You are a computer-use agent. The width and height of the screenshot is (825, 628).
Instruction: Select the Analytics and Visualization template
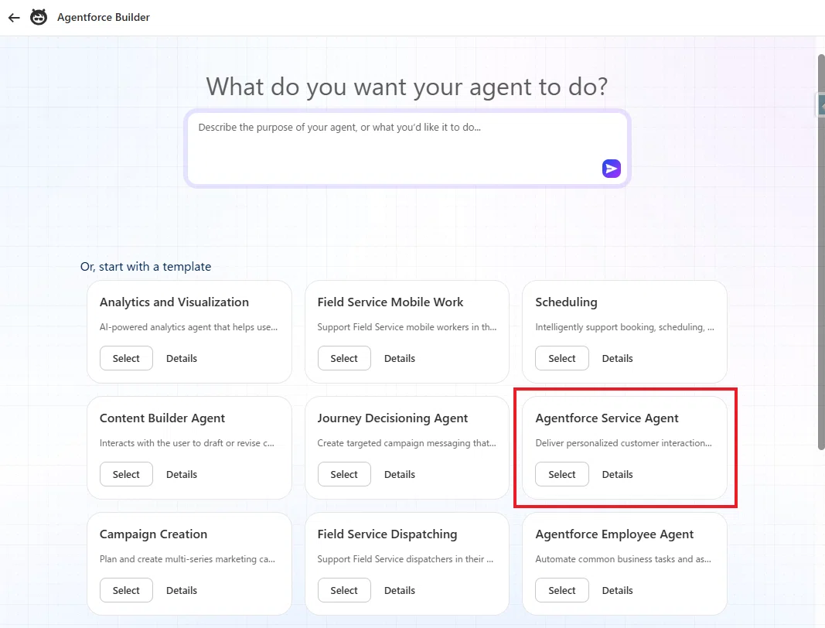click(126, 358)
